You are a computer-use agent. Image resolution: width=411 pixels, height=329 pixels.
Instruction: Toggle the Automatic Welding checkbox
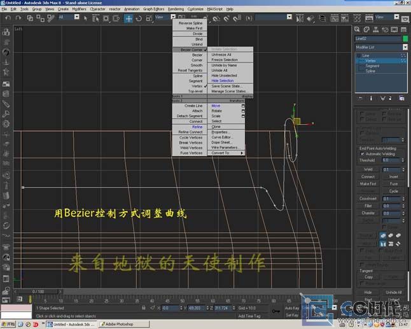coord(362,154)
